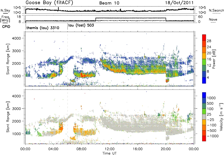Click the '4' tick on power colorbar
The width and height of the screenshot is (224, 155).
pyautogui.click(x=208, y=78)
